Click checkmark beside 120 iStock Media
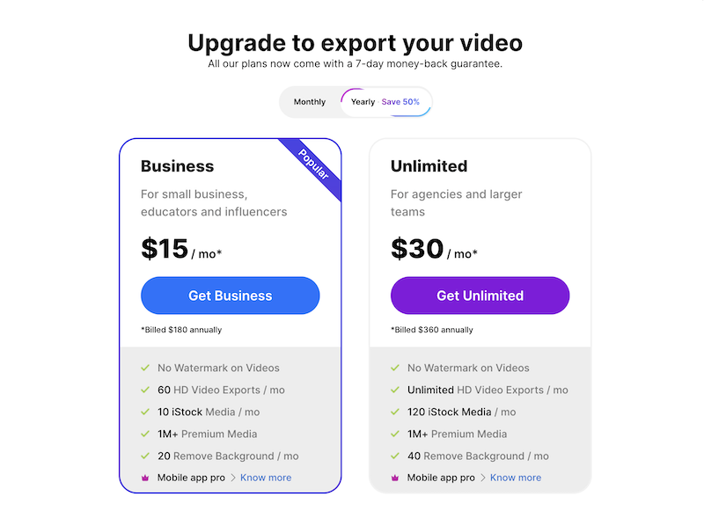704x511 pixels. tap(394, 412)
